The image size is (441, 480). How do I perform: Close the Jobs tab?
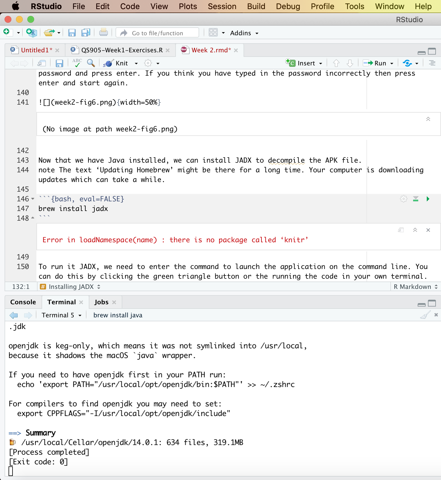[114, 302]
